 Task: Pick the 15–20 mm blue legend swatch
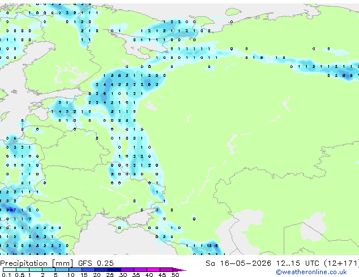pyautogui.click(x=88, y=270)
